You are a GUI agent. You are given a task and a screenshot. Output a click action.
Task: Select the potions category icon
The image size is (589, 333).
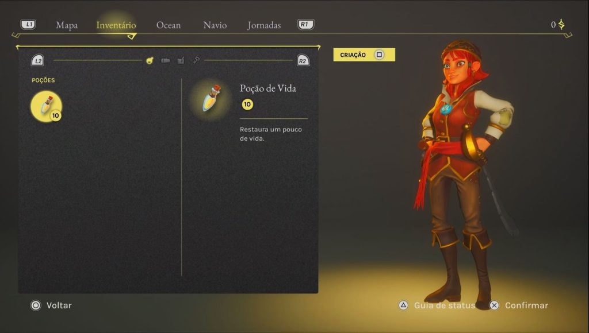click(x=150, y=60)
